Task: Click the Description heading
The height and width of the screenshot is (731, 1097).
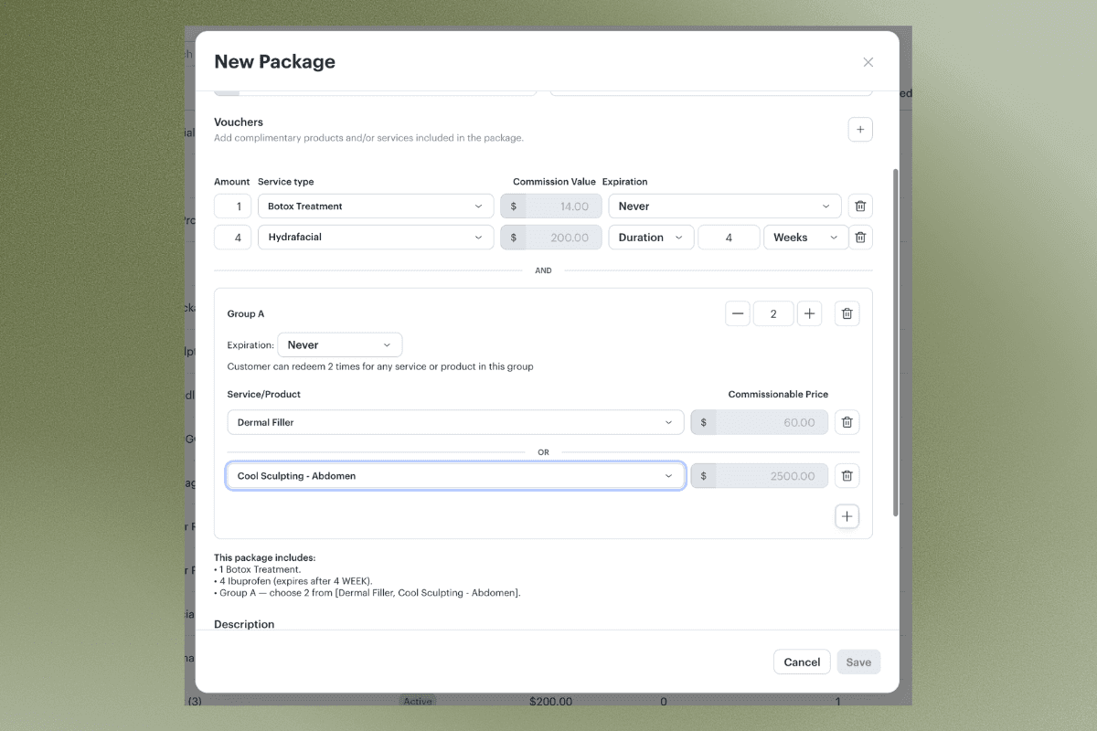Action: tap(244, 625)
